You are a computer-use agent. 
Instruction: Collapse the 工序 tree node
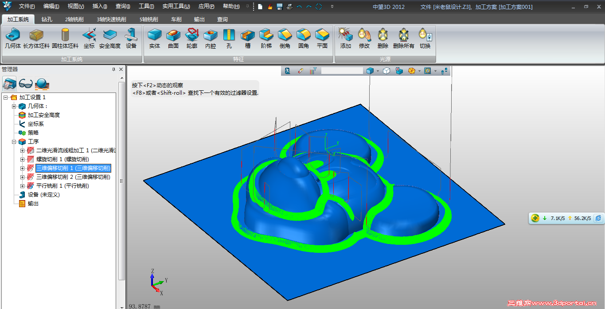[x=14, y=142]
